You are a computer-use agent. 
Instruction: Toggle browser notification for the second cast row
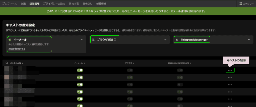130,77
